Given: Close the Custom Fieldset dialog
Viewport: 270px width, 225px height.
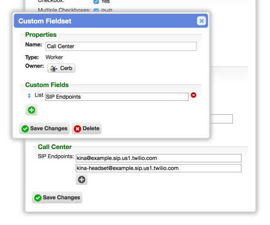Looking at the screenshot, I should tap(201, 21).
